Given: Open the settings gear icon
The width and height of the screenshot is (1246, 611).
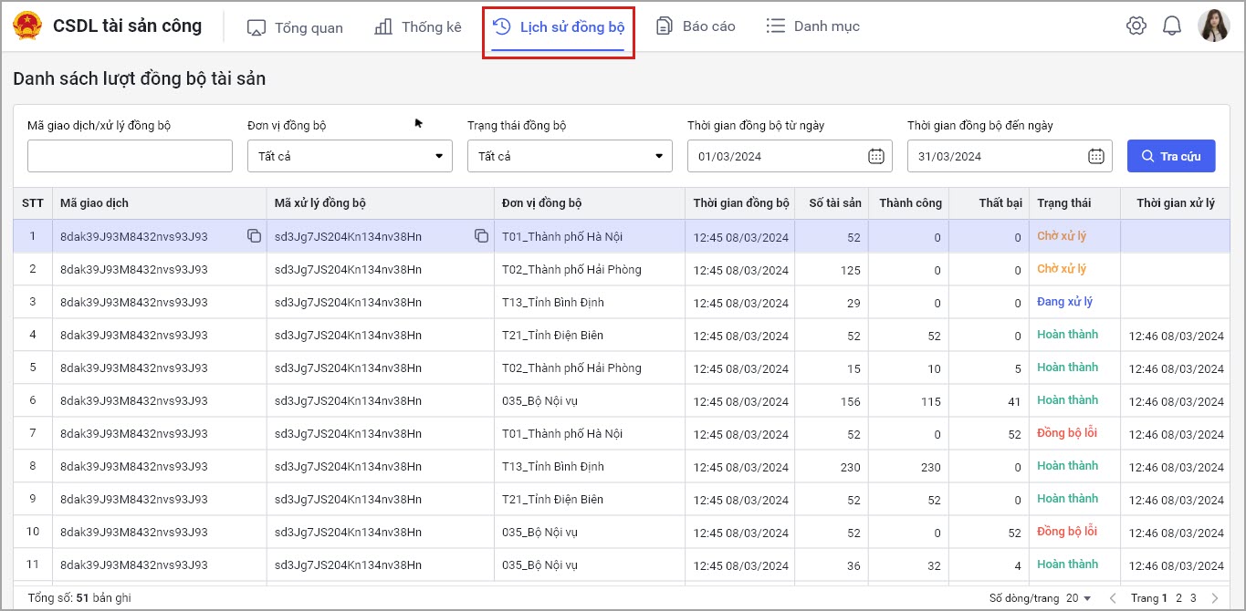Looking at the screenshot, I should 1136,26.
